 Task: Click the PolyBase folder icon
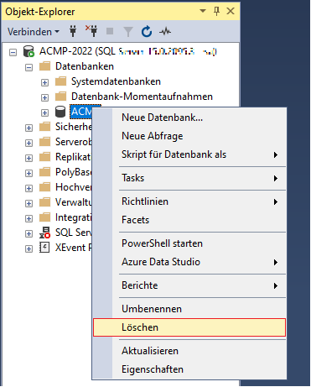click(x=44, y=172)
